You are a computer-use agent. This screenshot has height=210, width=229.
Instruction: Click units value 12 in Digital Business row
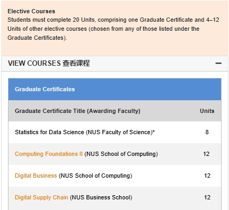click(207, 176)
